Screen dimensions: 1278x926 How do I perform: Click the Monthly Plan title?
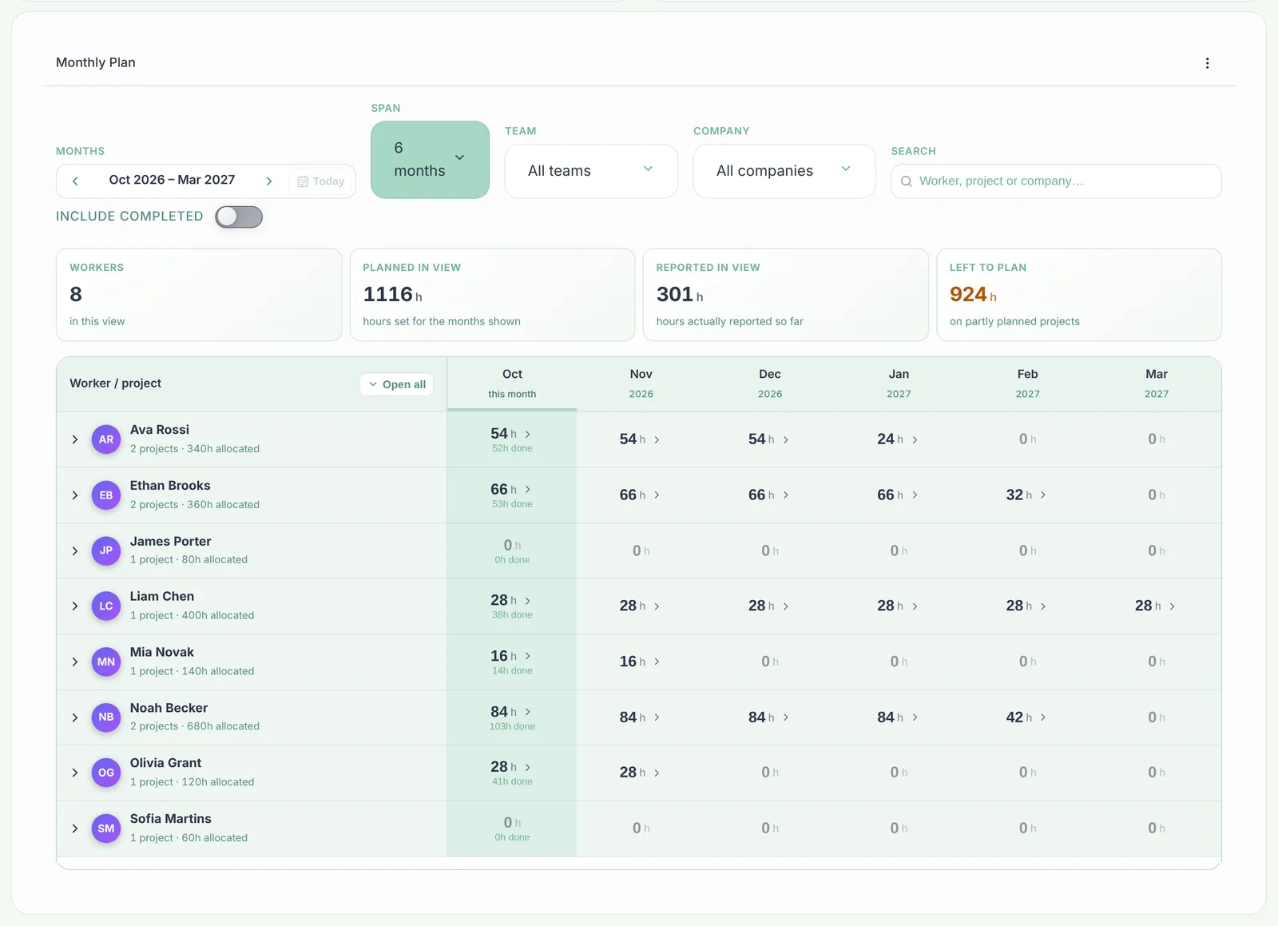[x=96, y=62]
